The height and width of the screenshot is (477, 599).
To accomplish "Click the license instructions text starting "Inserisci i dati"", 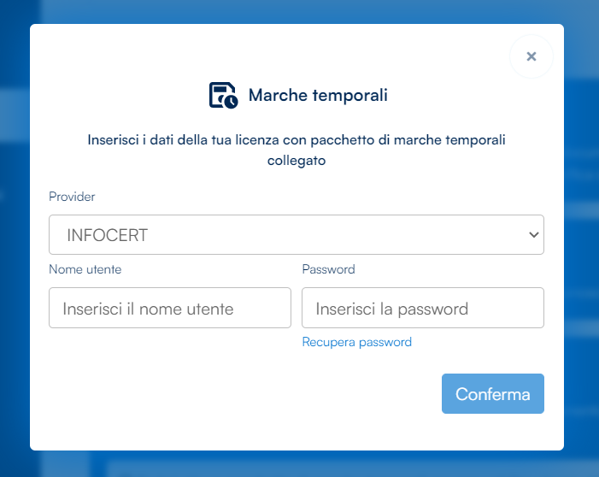I will 296,140.
